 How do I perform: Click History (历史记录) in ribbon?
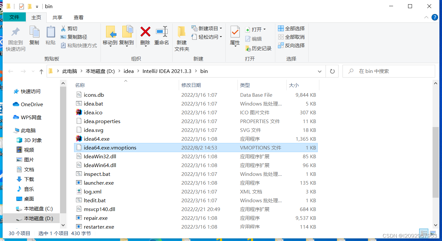point(258,49)
